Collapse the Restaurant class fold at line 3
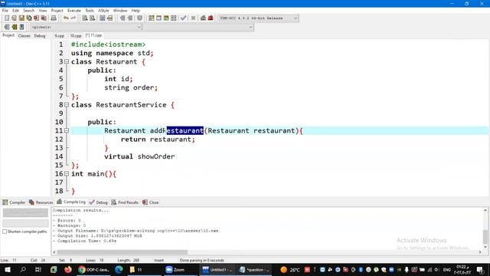 (67, 61)
